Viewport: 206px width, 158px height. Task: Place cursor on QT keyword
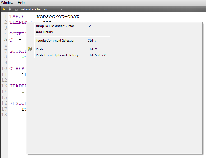(x=13, y=39)
